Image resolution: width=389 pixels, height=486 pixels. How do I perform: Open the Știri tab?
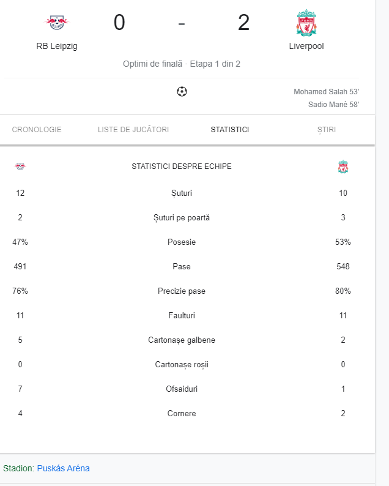pyautogui.click(x=327, y=130)
